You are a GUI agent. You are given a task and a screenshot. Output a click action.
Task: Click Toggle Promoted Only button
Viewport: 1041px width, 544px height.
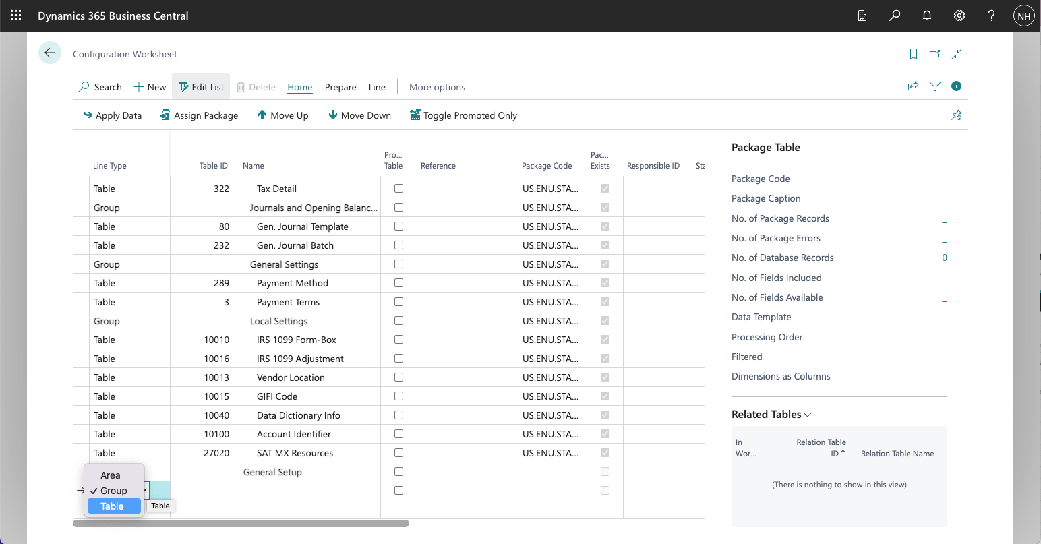point(463,115)
